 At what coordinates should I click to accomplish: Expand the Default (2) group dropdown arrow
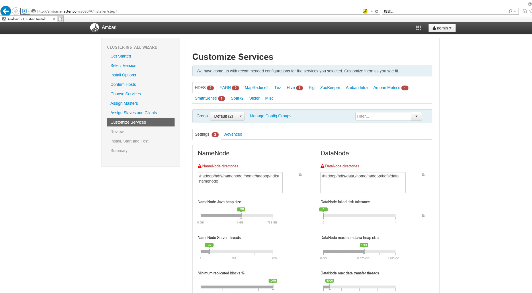click(x=241, y=116)
